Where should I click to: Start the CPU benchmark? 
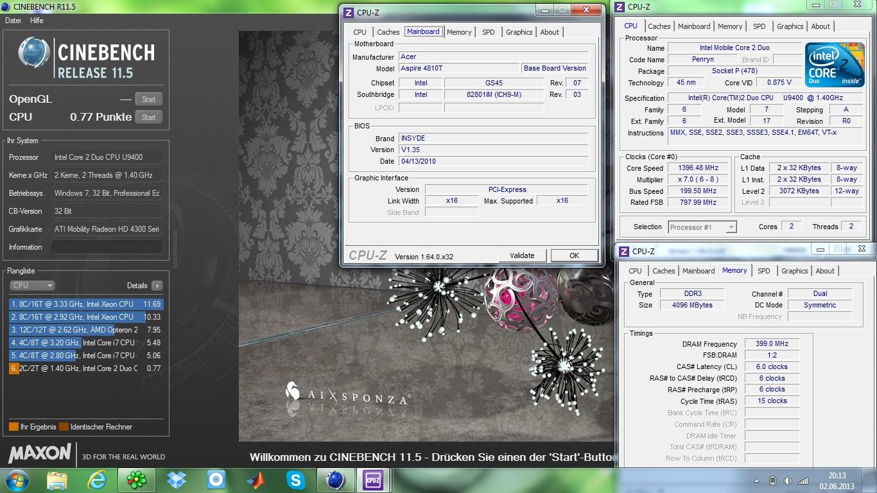(x=148, y=117)
